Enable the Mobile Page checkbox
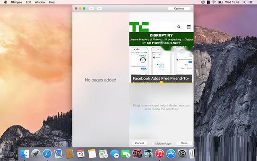This screenshot has height=161, width=257. coord(153,143)
